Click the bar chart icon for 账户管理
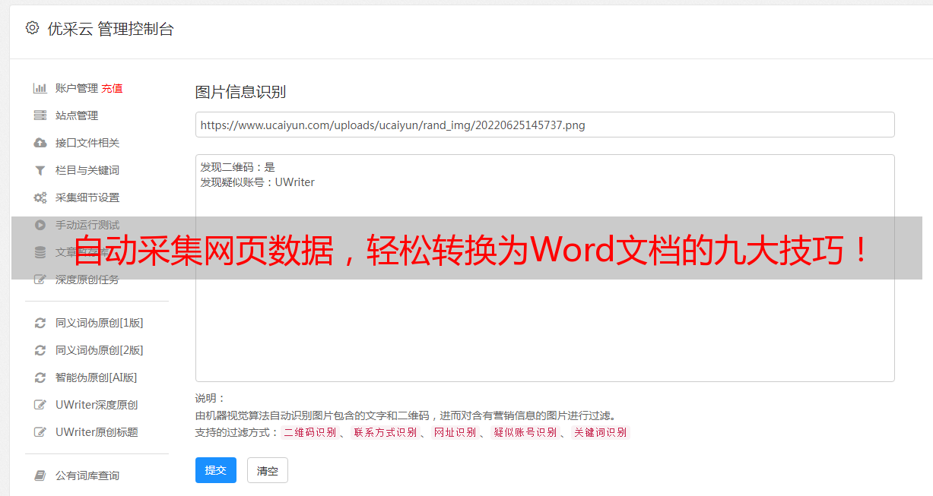Screen dimensions: 933x496 tap(40, 88)
